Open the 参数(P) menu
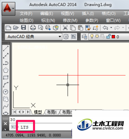Screen dimensions: 129x139 (92, 21)
